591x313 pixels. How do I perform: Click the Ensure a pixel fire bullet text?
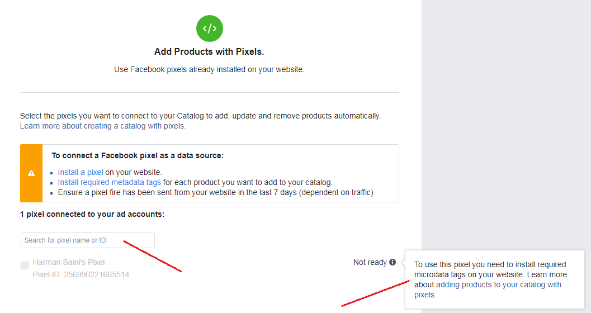pos(215,192)
